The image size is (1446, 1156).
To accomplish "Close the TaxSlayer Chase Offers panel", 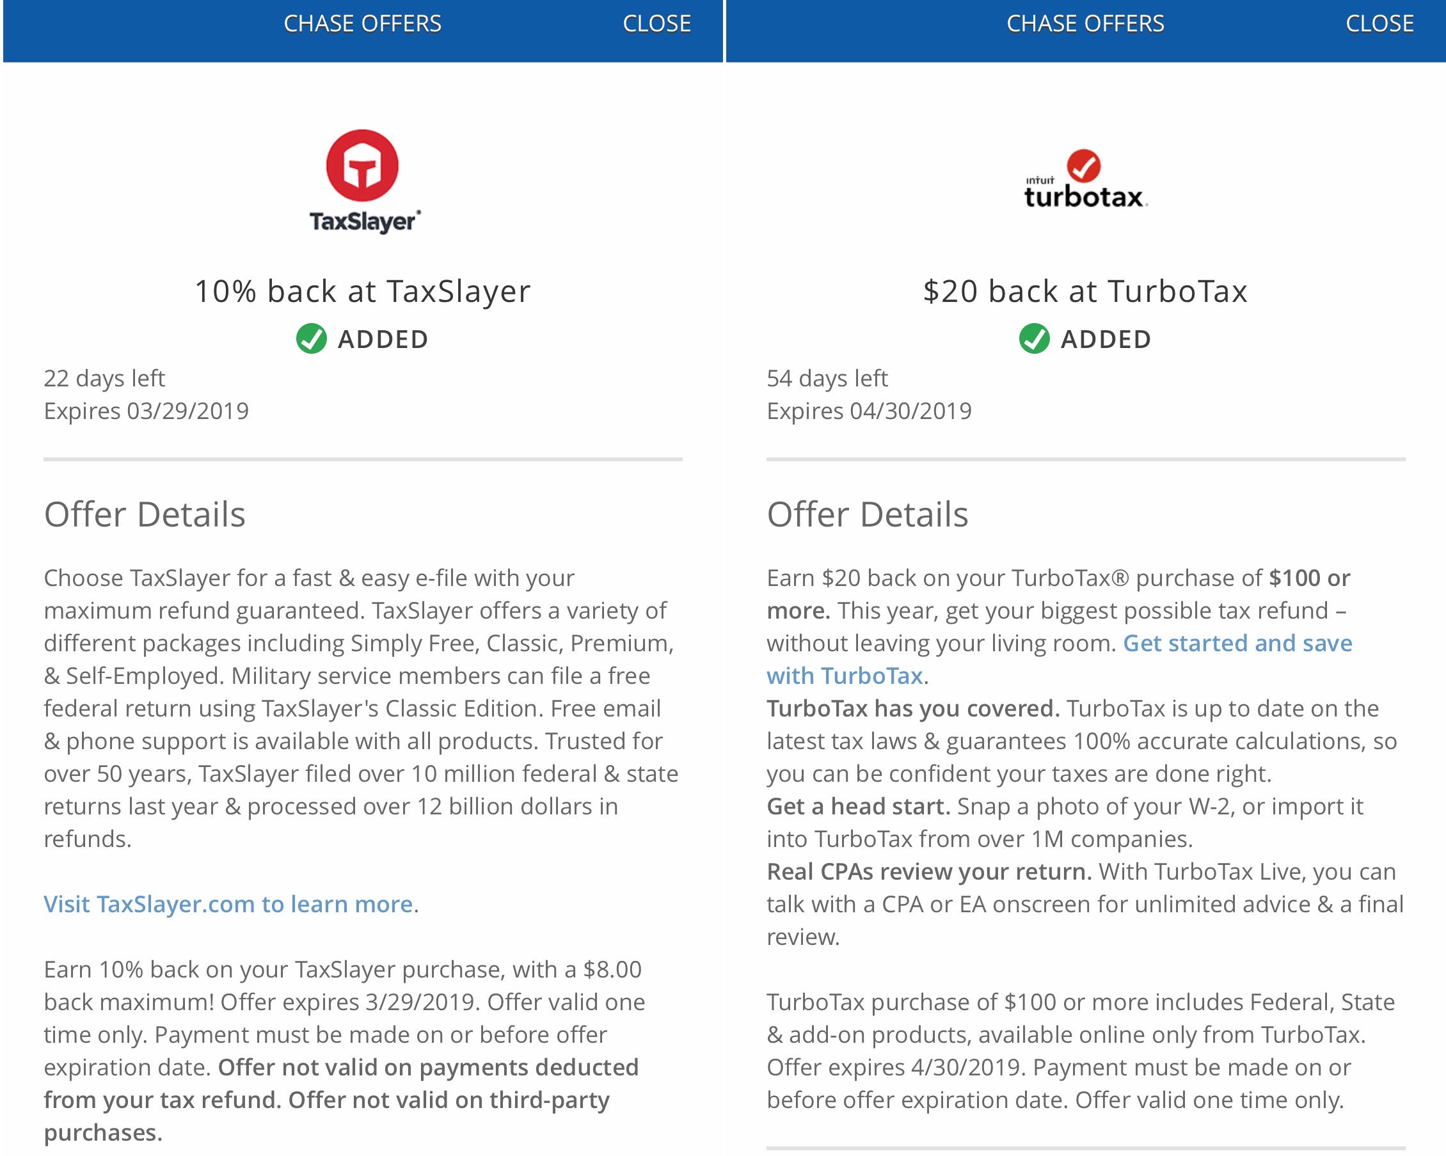I will tap(656, 24).
